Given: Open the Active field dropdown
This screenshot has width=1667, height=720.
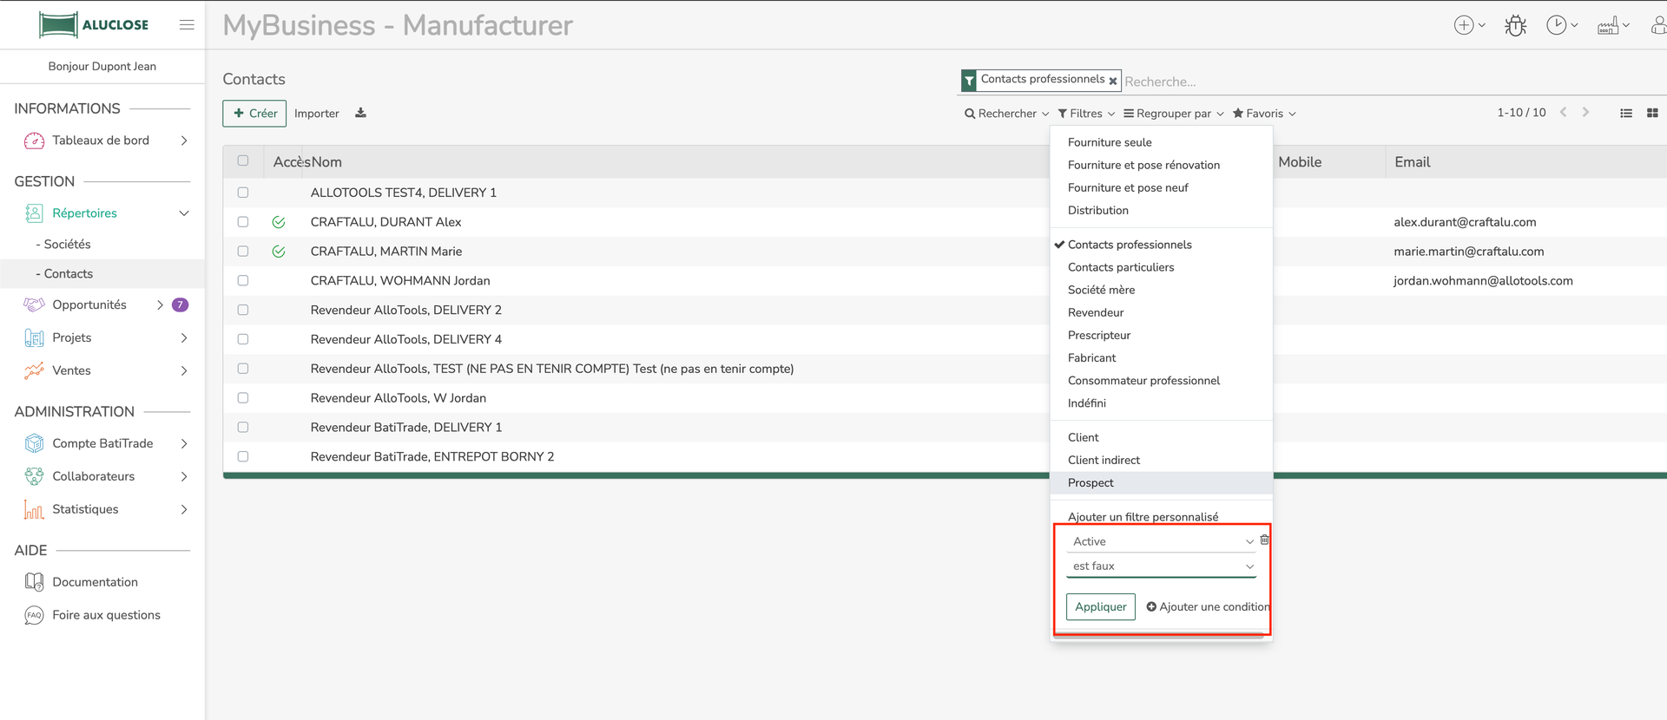Looking at the screenshot, I should tap(1162, 541).
